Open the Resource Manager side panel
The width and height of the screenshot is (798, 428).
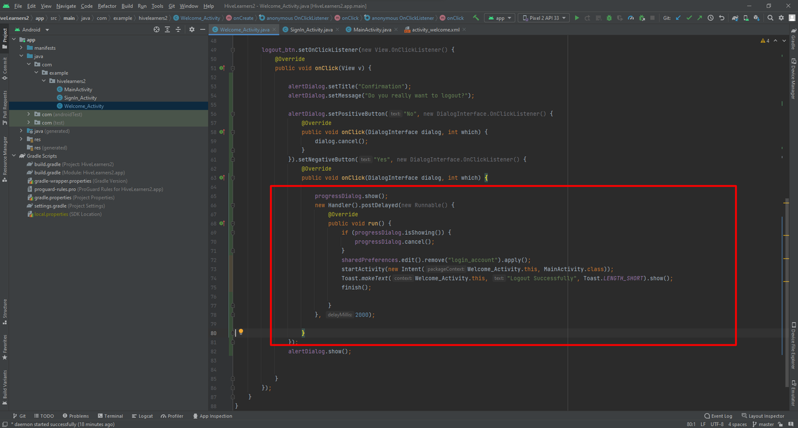(4, 159)
